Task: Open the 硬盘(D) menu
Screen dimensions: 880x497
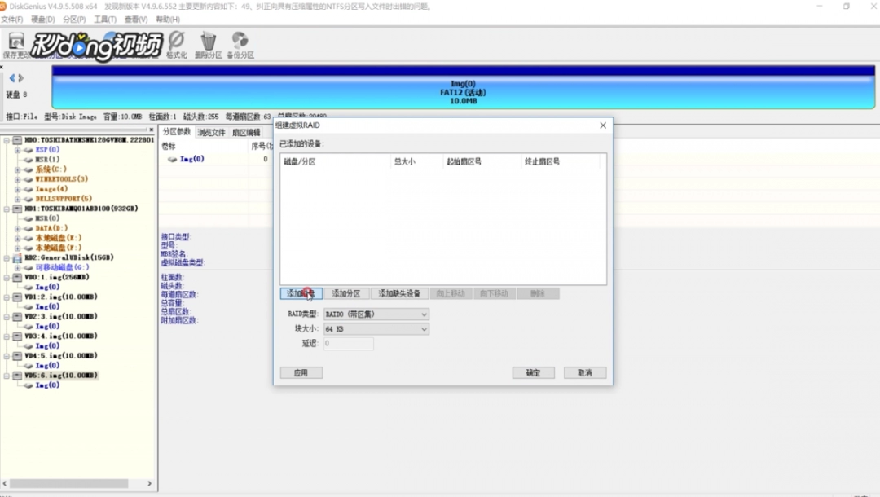Action: coord(42,19)
